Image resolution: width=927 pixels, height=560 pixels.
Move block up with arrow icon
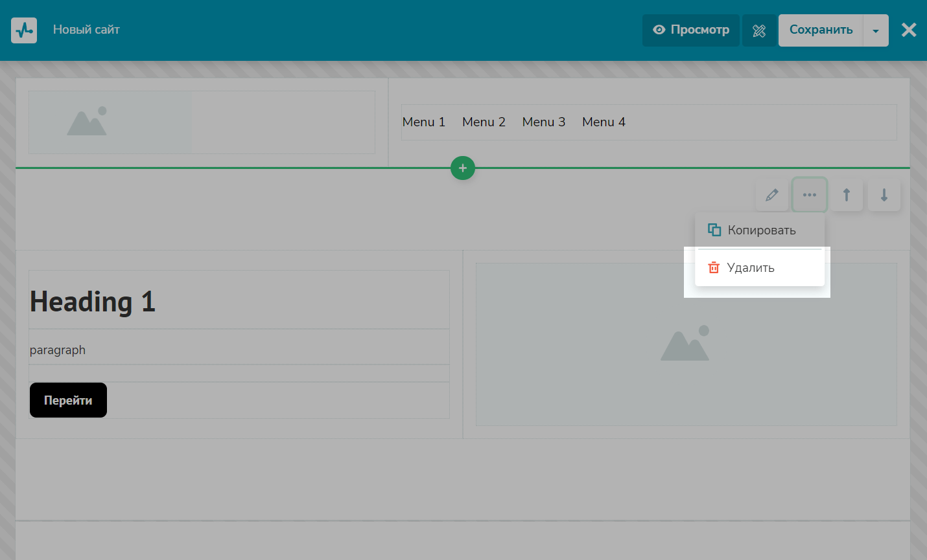point(846,195)
